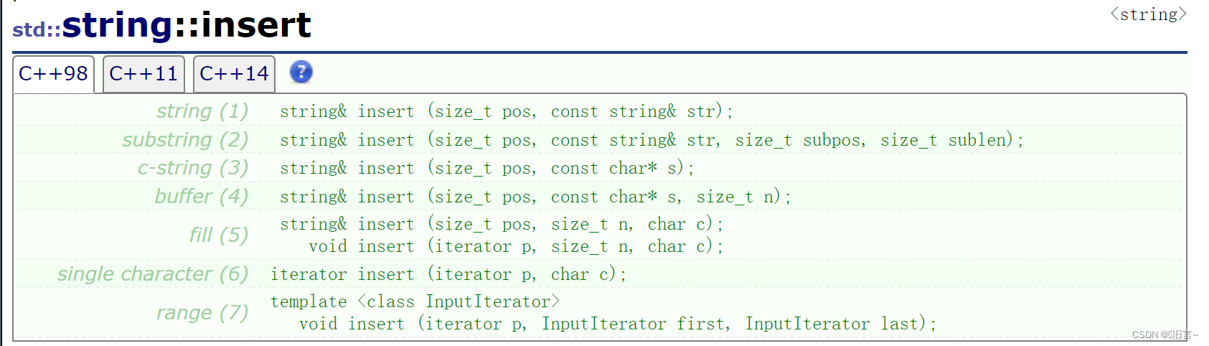Screen dimensions: 1209x346
Task: Click the string (1) insert signature line
Action: coord(507,111)
